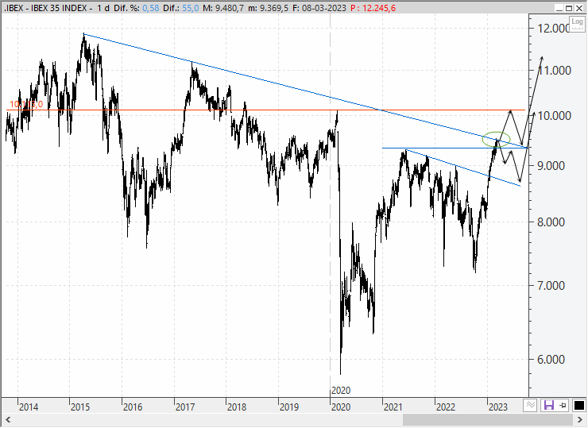This screenshot has width=588, height=428.
Task: Click the 2023 year axis label
Action: (498, 407)
